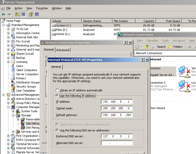Click the Show/Hide Action Pane toolbar icon
The image size is (196, 154).
pyautogui.click(x=37, y=15)
